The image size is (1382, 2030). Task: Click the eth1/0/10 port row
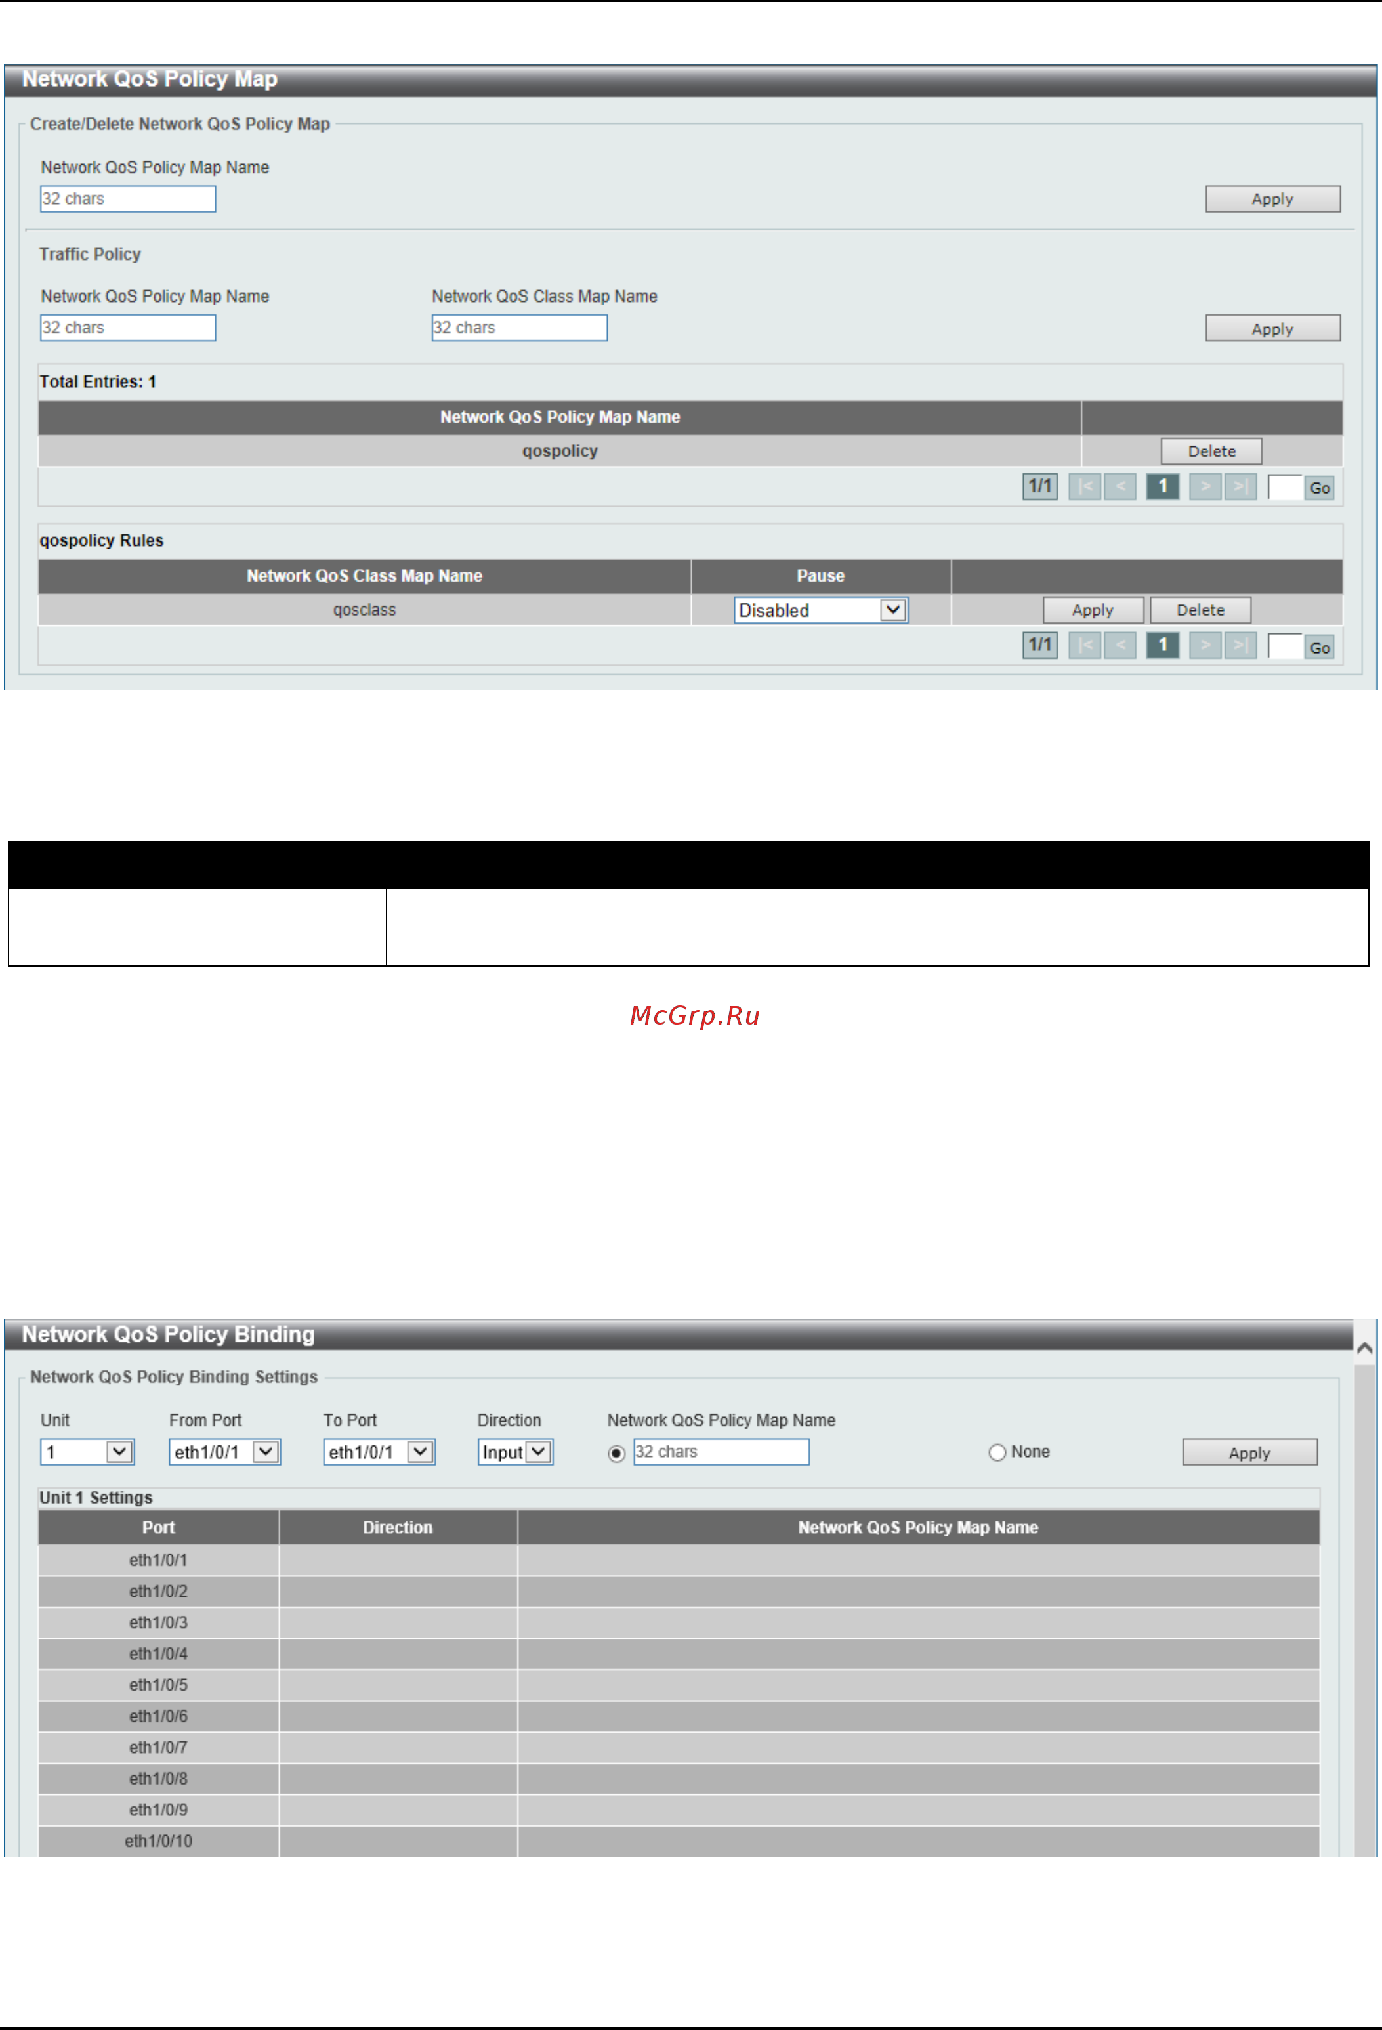(679, 1842)
